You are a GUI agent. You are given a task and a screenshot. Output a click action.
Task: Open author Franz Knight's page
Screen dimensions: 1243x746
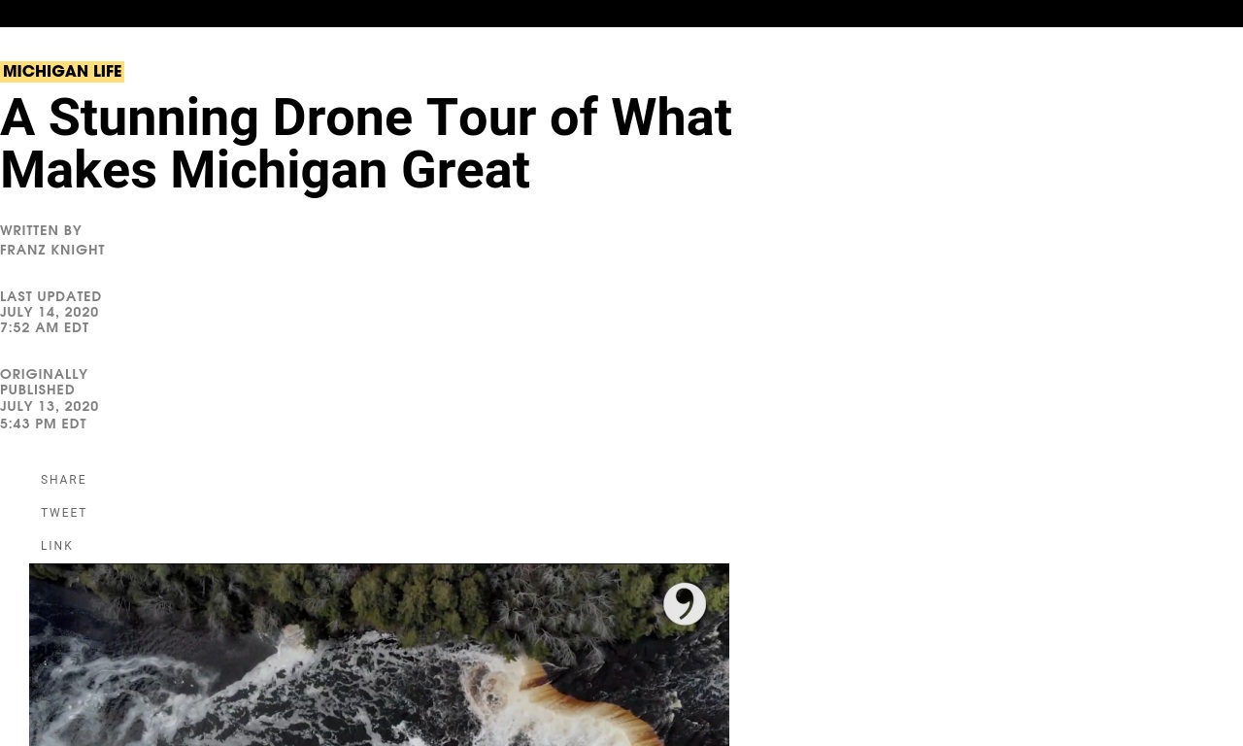[x=52, y=251]
